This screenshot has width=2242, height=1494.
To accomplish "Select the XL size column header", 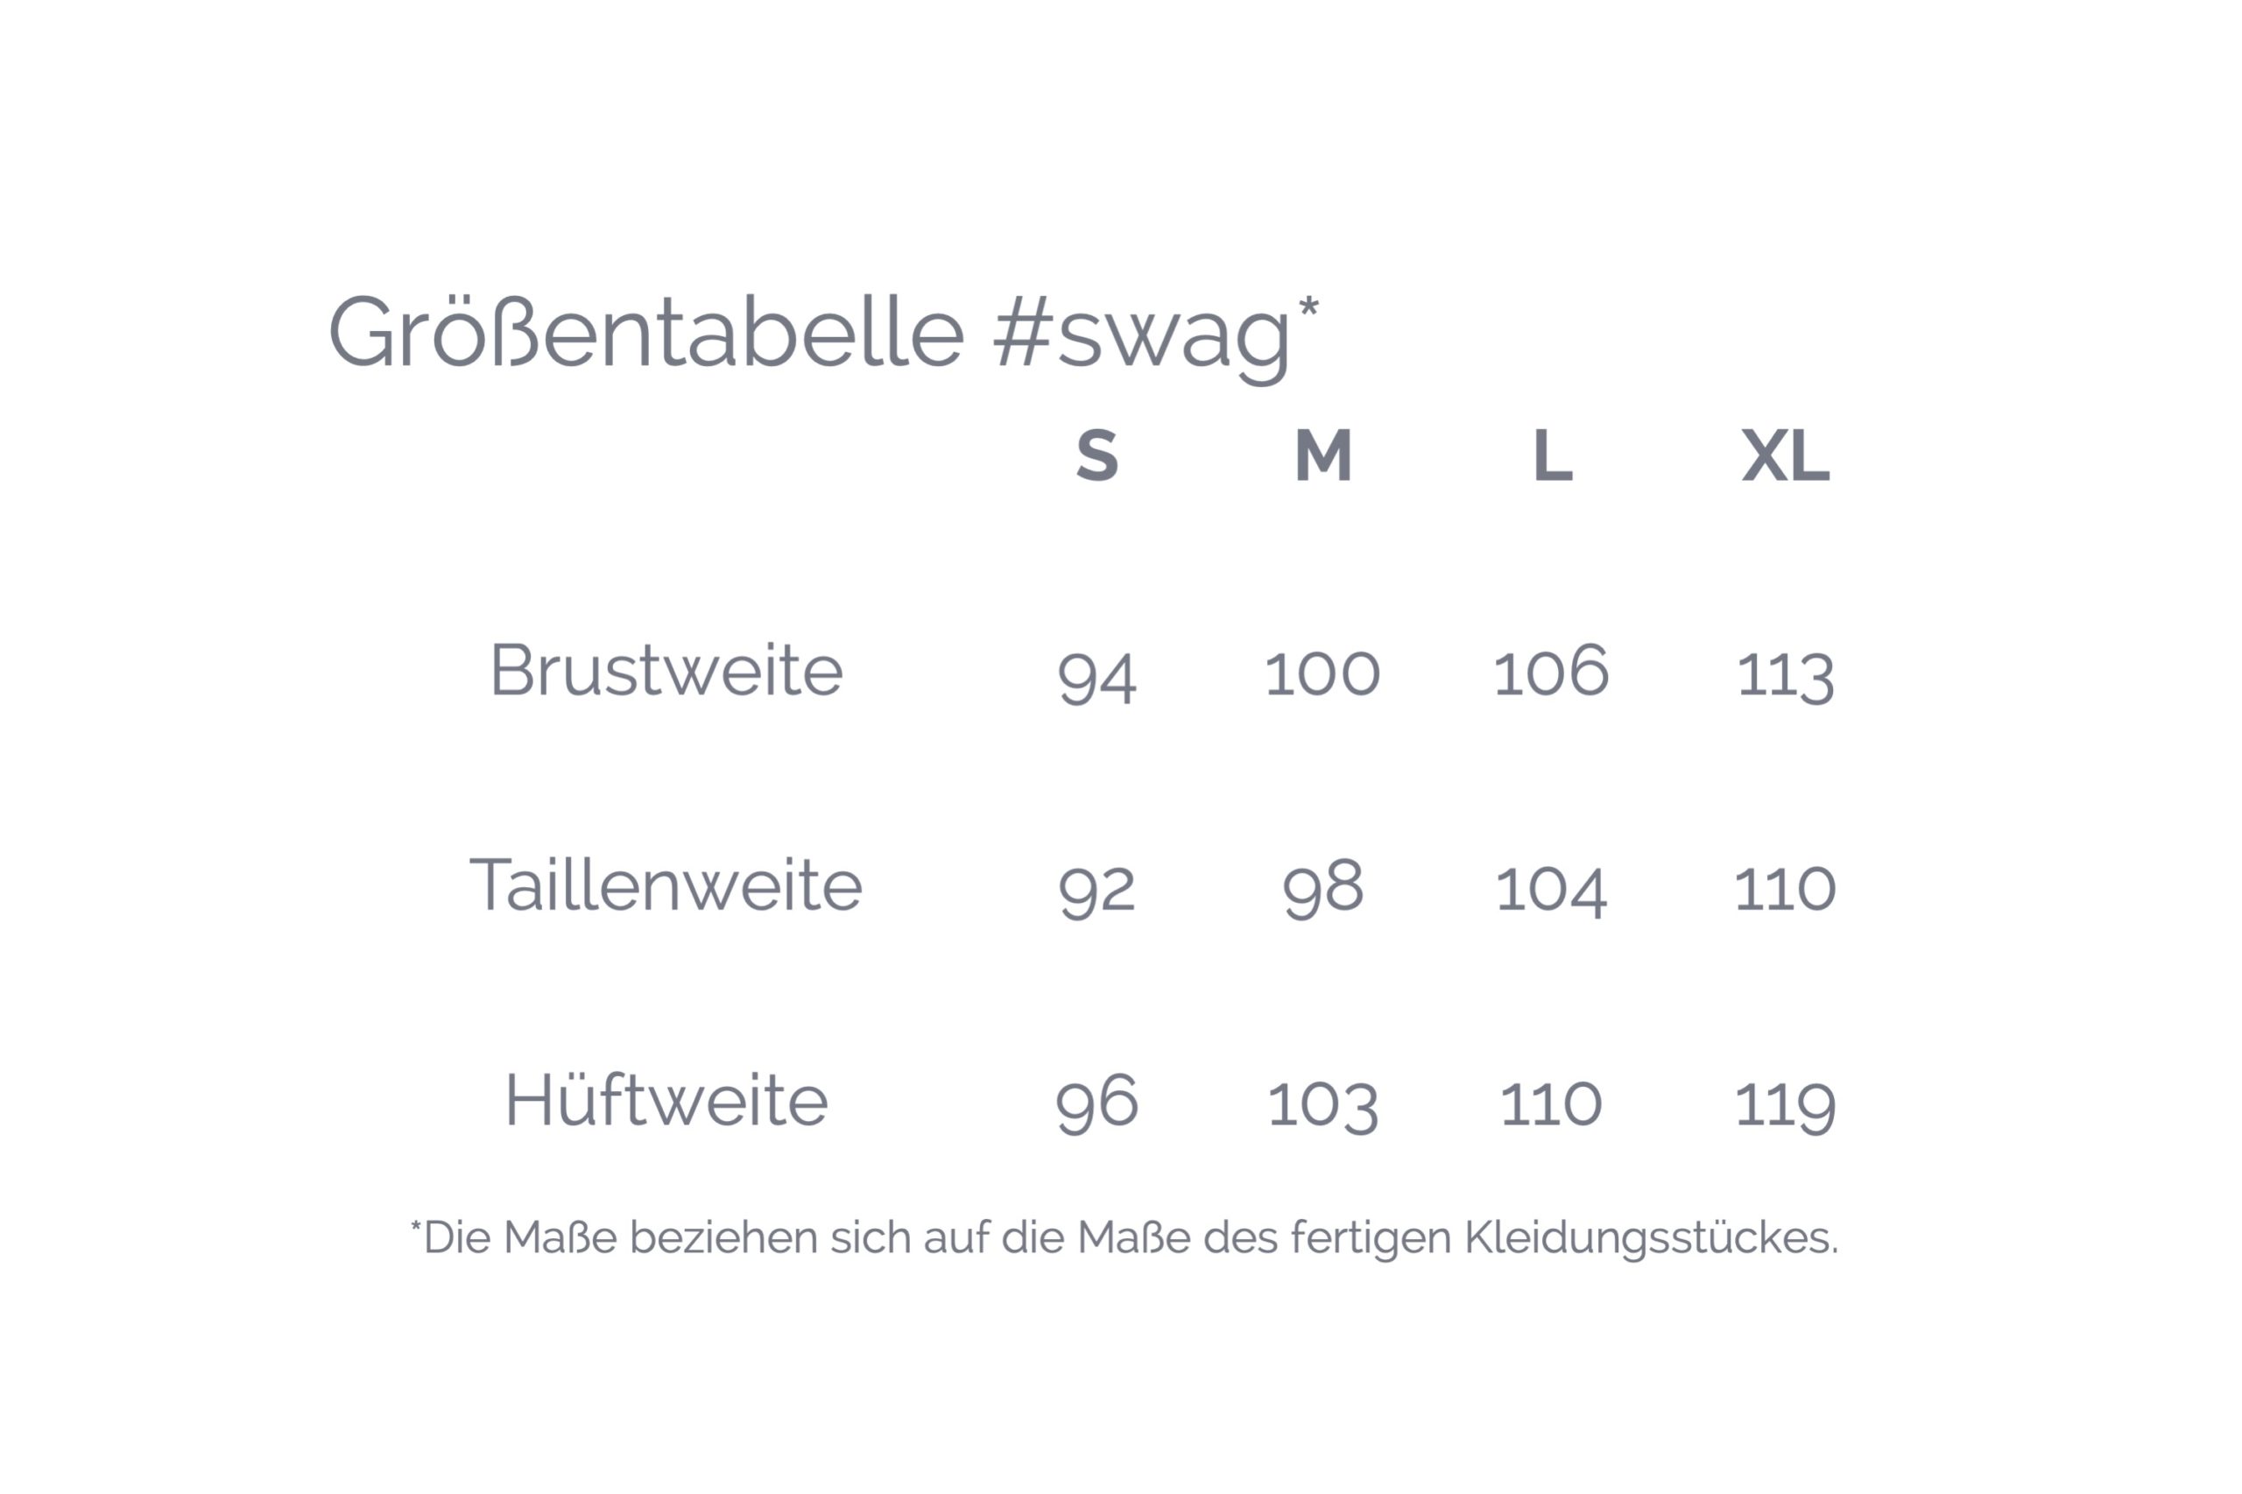I will tap(1785, 455).
